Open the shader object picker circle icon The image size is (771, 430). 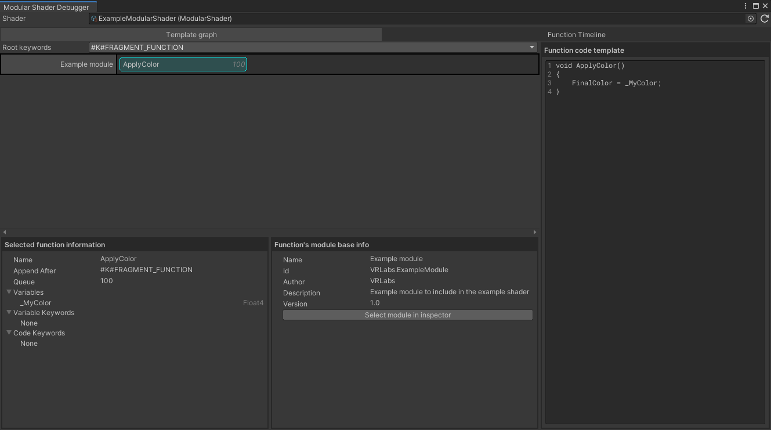(x=751, y=19)
